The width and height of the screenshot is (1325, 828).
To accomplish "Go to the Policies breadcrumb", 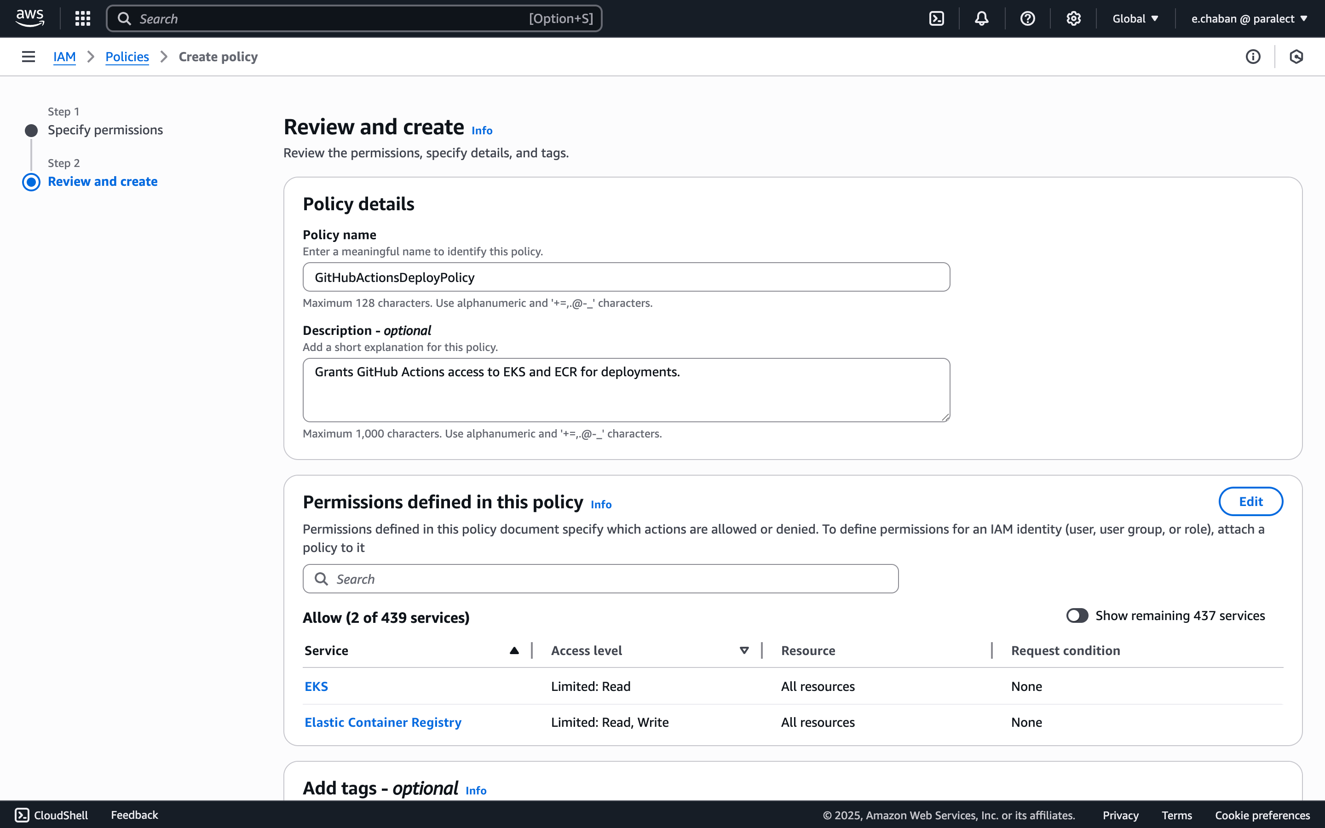I will tap(127, 57).
